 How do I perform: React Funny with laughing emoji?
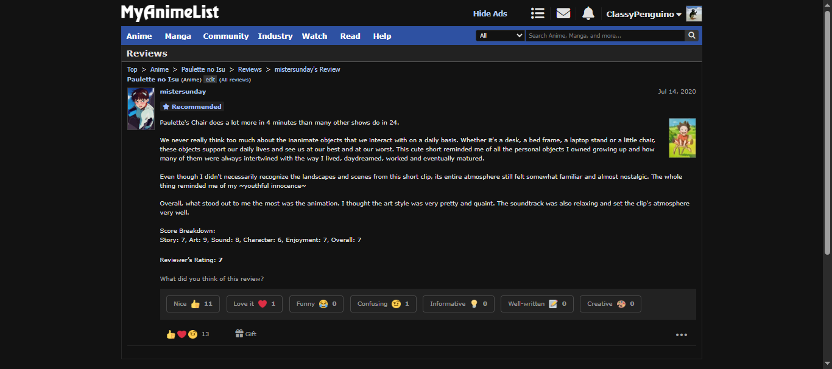click(x=317, y=304)
